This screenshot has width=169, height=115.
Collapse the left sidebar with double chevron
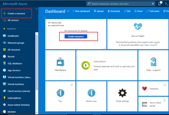coord(36,8)
